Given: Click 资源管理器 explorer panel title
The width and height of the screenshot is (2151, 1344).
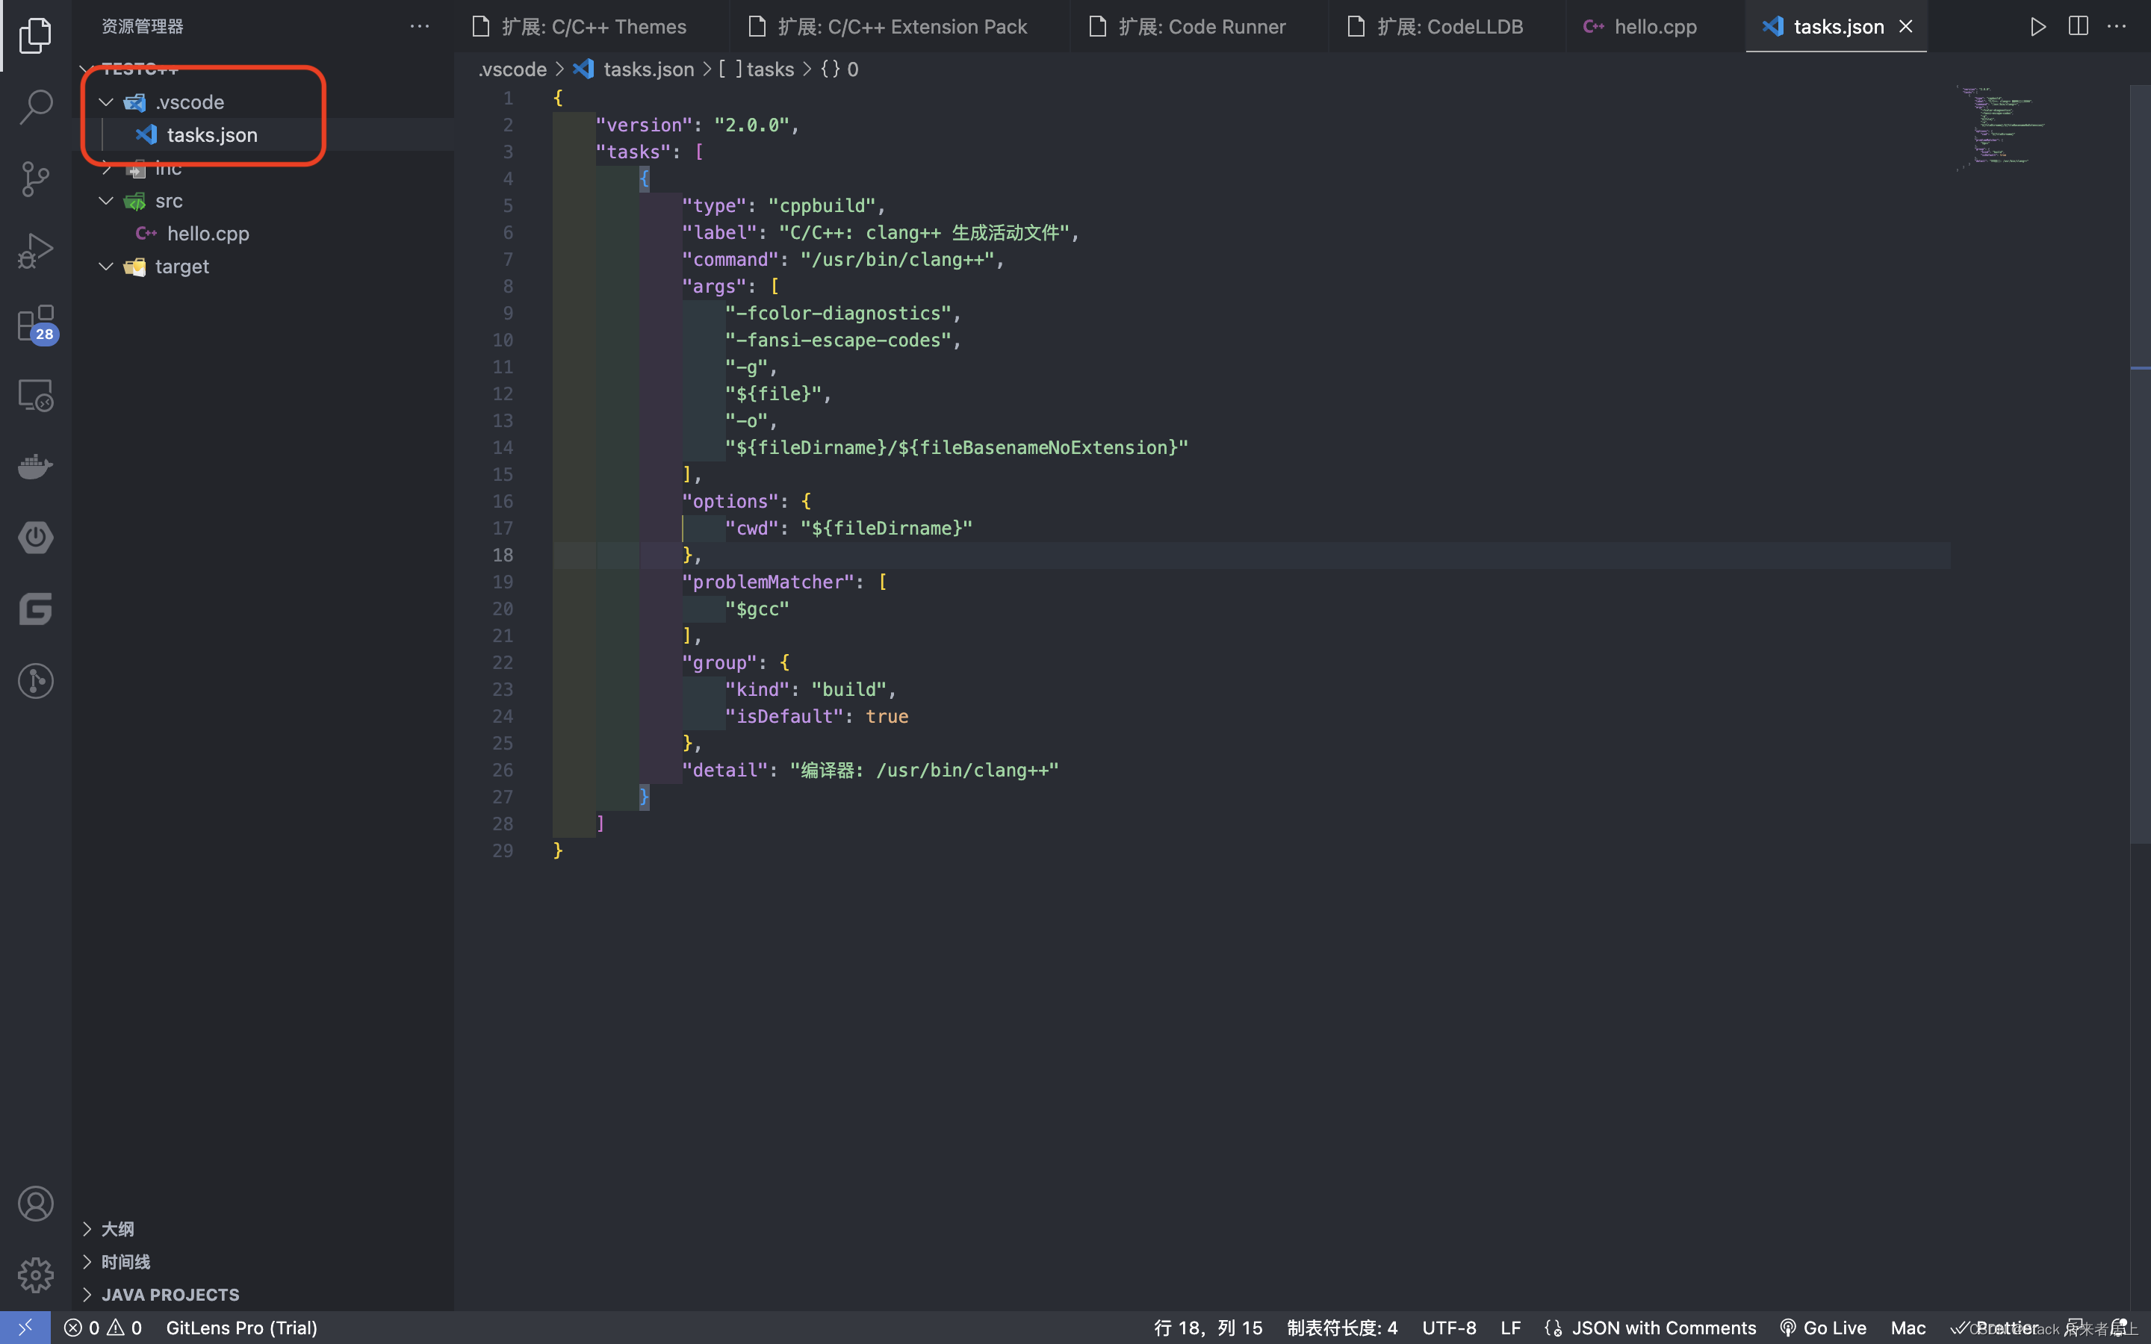Looking at the screenshot, I should coord(142,27).
